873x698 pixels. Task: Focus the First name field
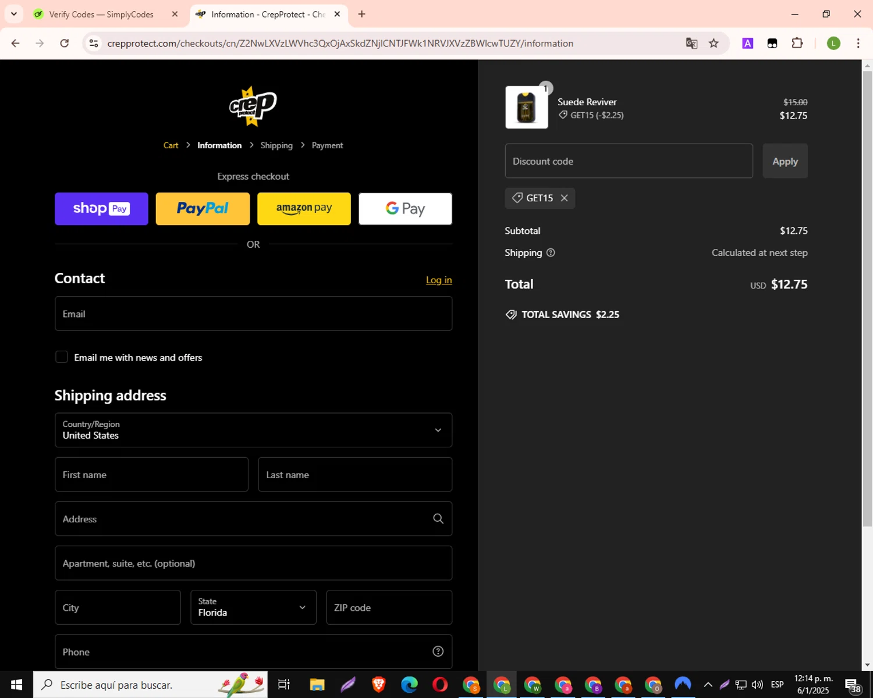[x=151, y=475]
